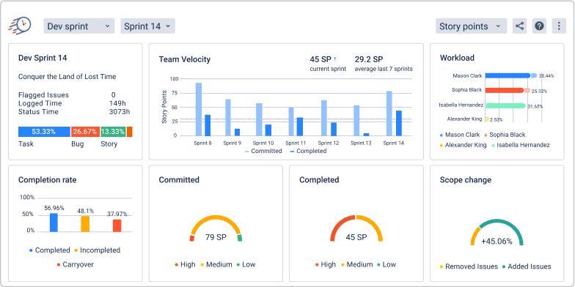Click the Scope change card title
This screenshot has height=287, width=575.
pyautogui.click(x=465, y=180)
